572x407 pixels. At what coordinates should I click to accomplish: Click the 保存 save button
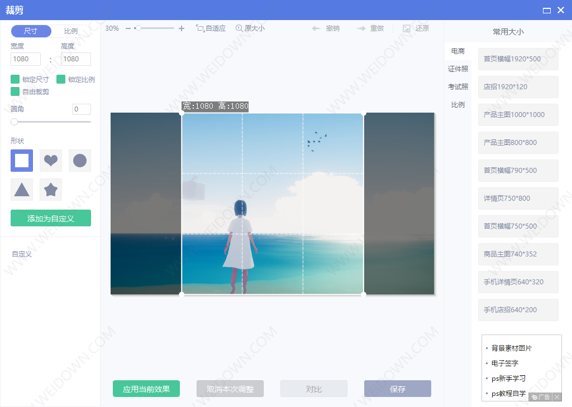tap(398, 389)
